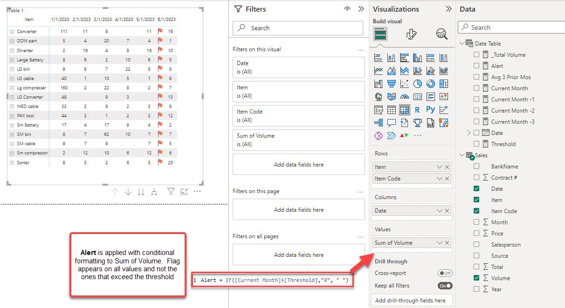Expand the Date hierarchy in Date Table
This screenshot has width=565, height=308.
[469, 133]
